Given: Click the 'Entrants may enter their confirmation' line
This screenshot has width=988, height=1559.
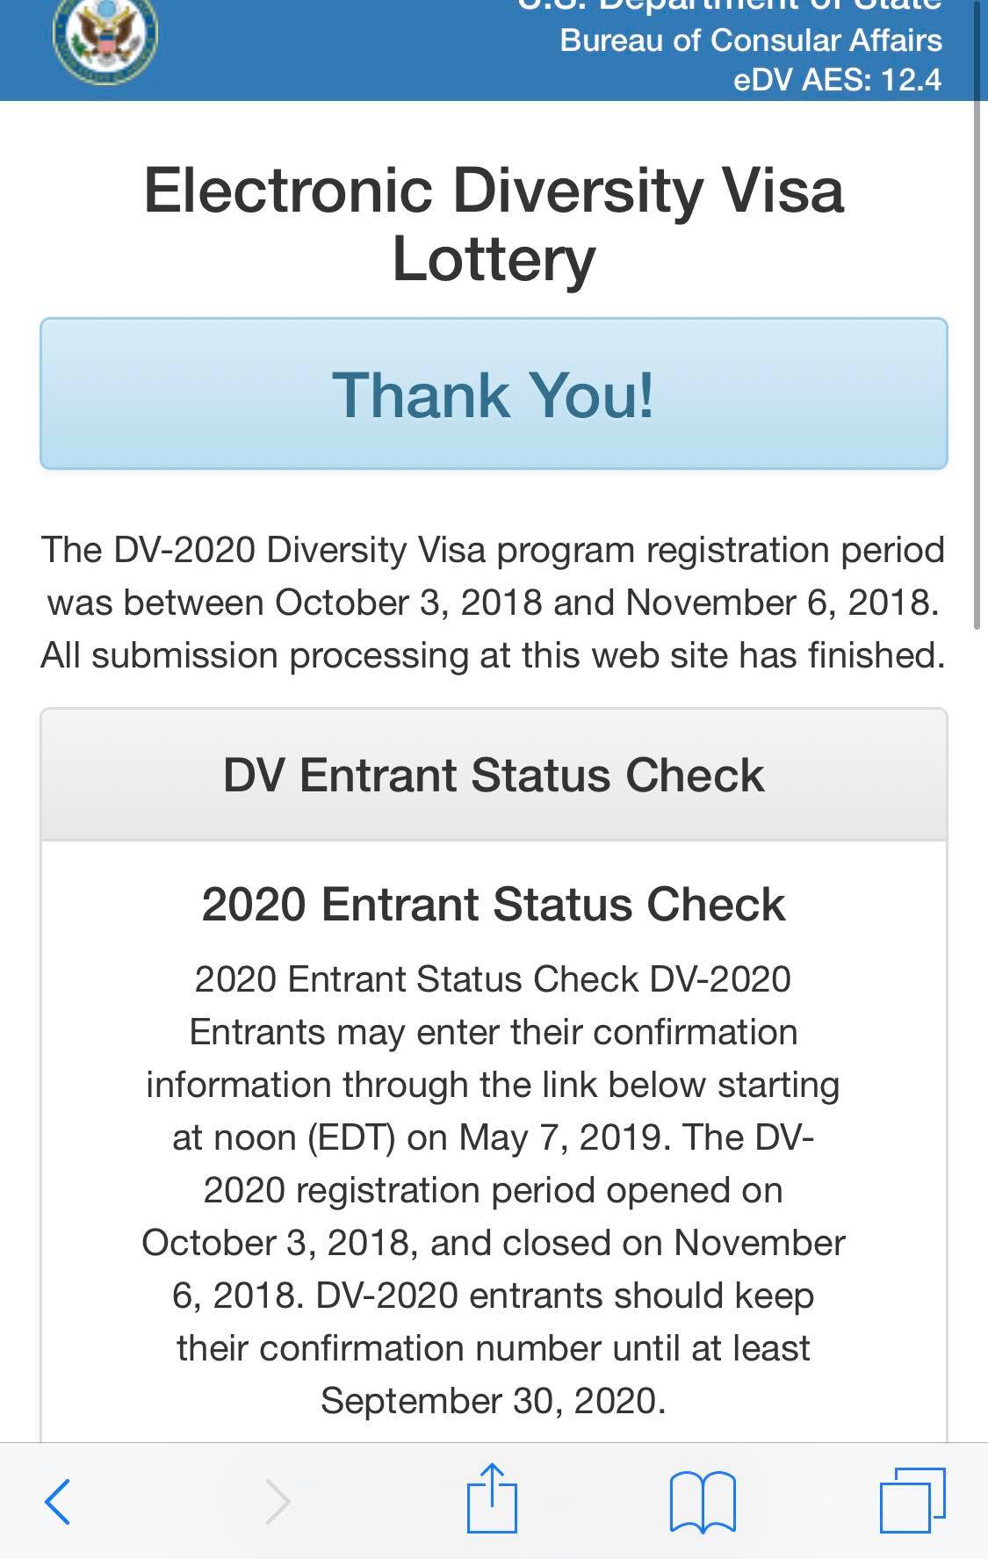Looking at the screenshot, I should click(494, 1032).
